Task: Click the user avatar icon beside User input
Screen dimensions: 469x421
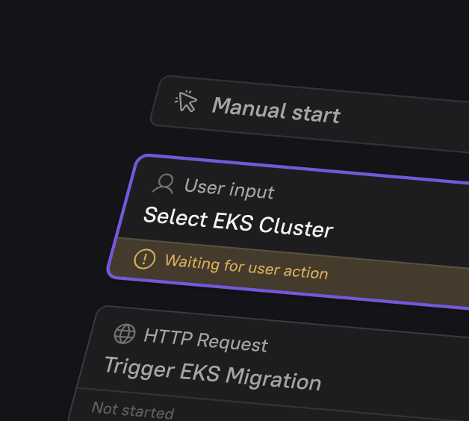Action: 164,184
